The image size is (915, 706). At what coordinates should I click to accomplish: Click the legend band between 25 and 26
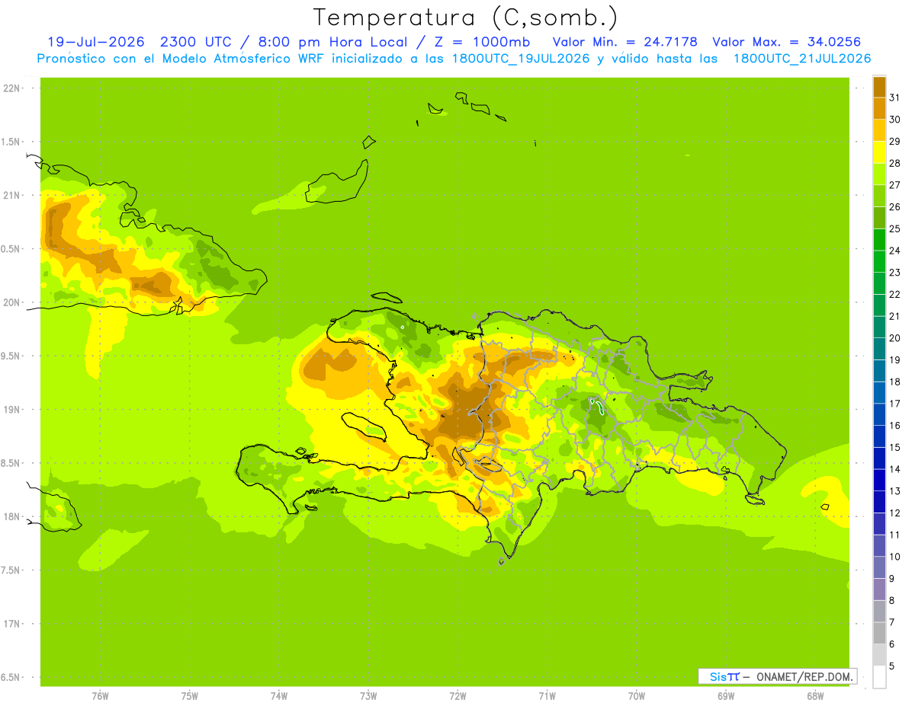tap(879, 218)
